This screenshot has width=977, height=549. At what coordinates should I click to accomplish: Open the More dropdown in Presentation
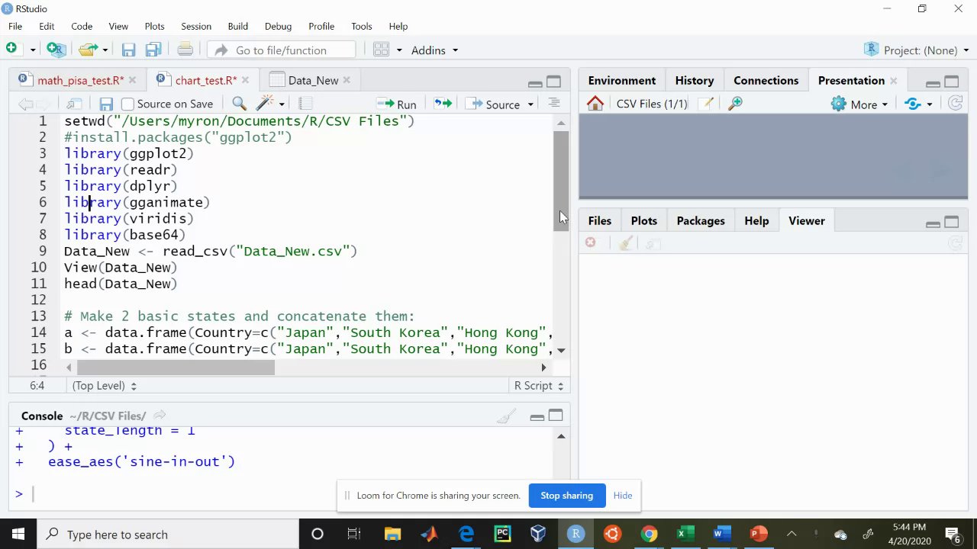(x=859, y=104)
